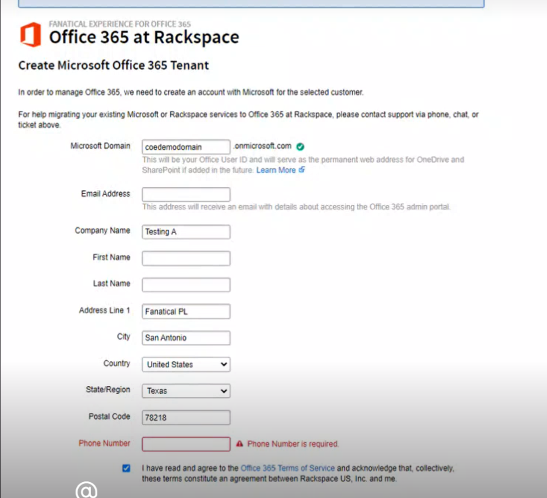The image size is (547, 498).
Task: Focus the Microsoft Domain field with coedemodomain
Action: pyautogui.click(x=186, y=147)
